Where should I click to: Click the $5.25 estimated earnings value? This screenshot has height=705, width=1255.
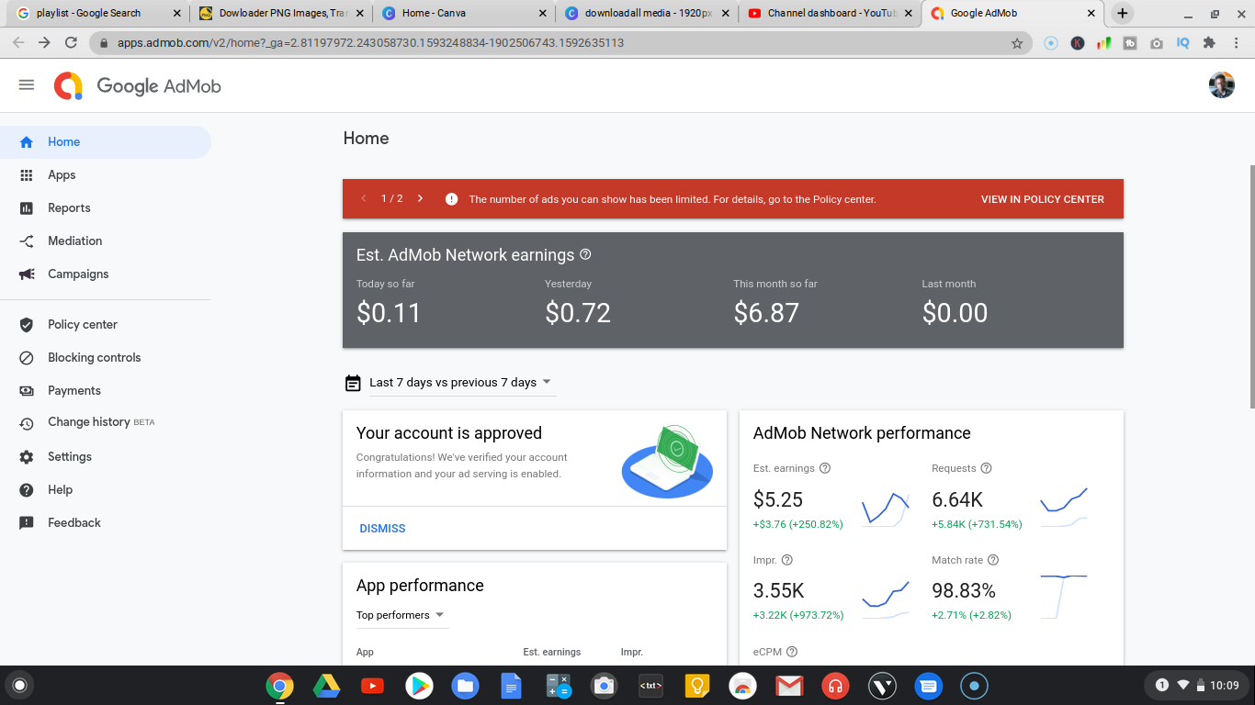778,500
